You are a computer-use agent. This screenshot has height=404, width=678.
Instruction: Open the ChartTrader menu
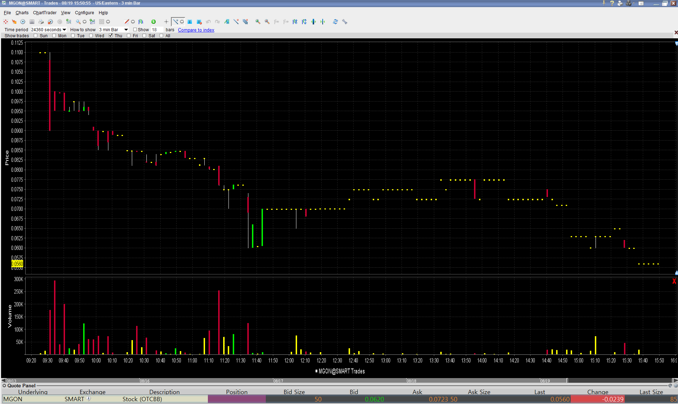click(x=45, y=13)
